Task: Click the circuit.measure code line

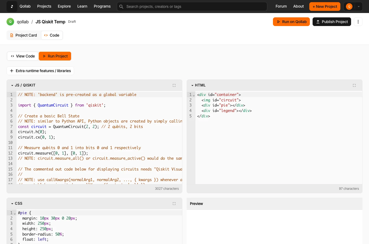Action: tap(53, 153)
